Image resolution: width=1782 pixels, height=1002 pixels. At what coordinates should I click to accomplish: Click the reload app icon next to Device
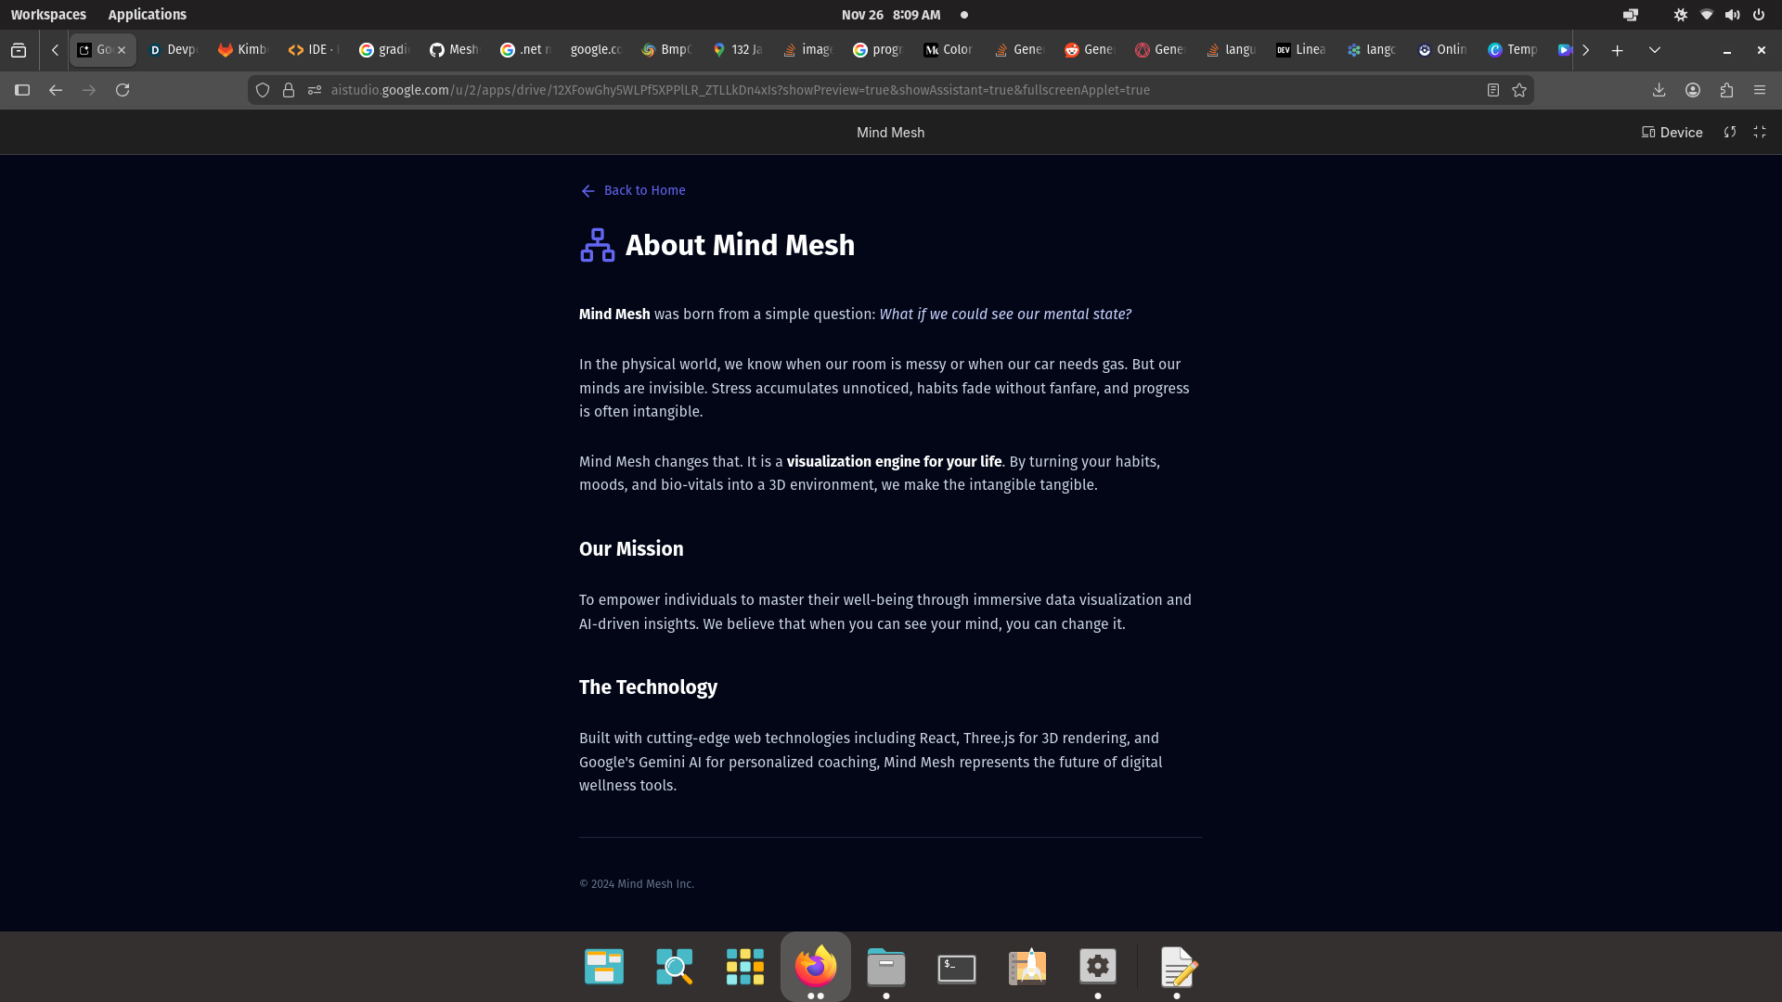coord(1730,133)
